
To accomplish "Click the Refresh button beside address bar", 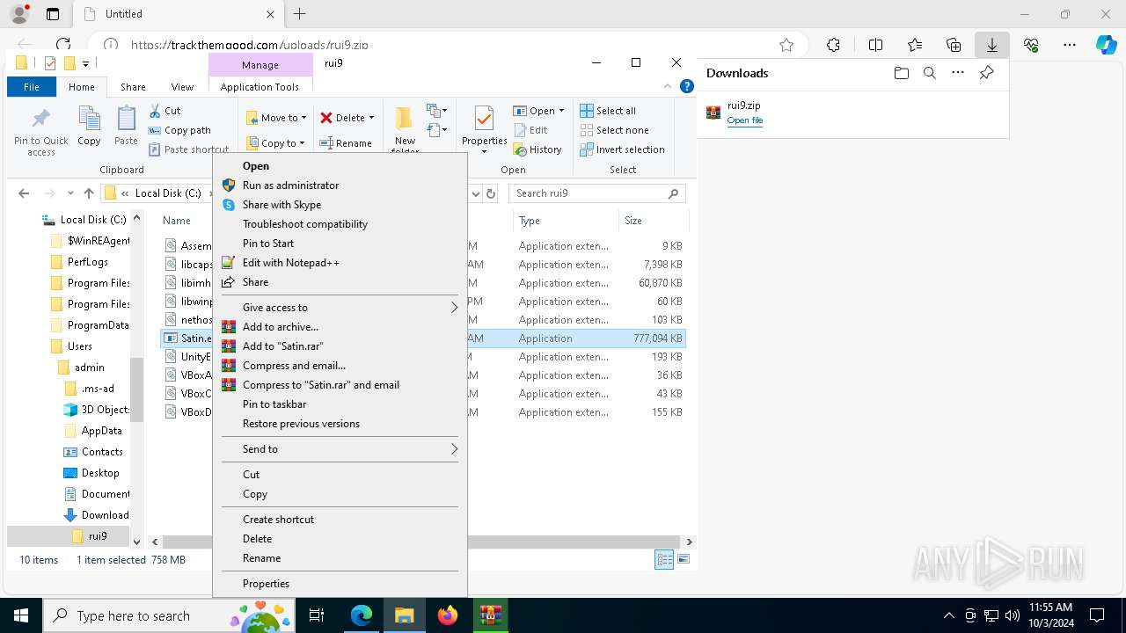I will tap(491, 193).
